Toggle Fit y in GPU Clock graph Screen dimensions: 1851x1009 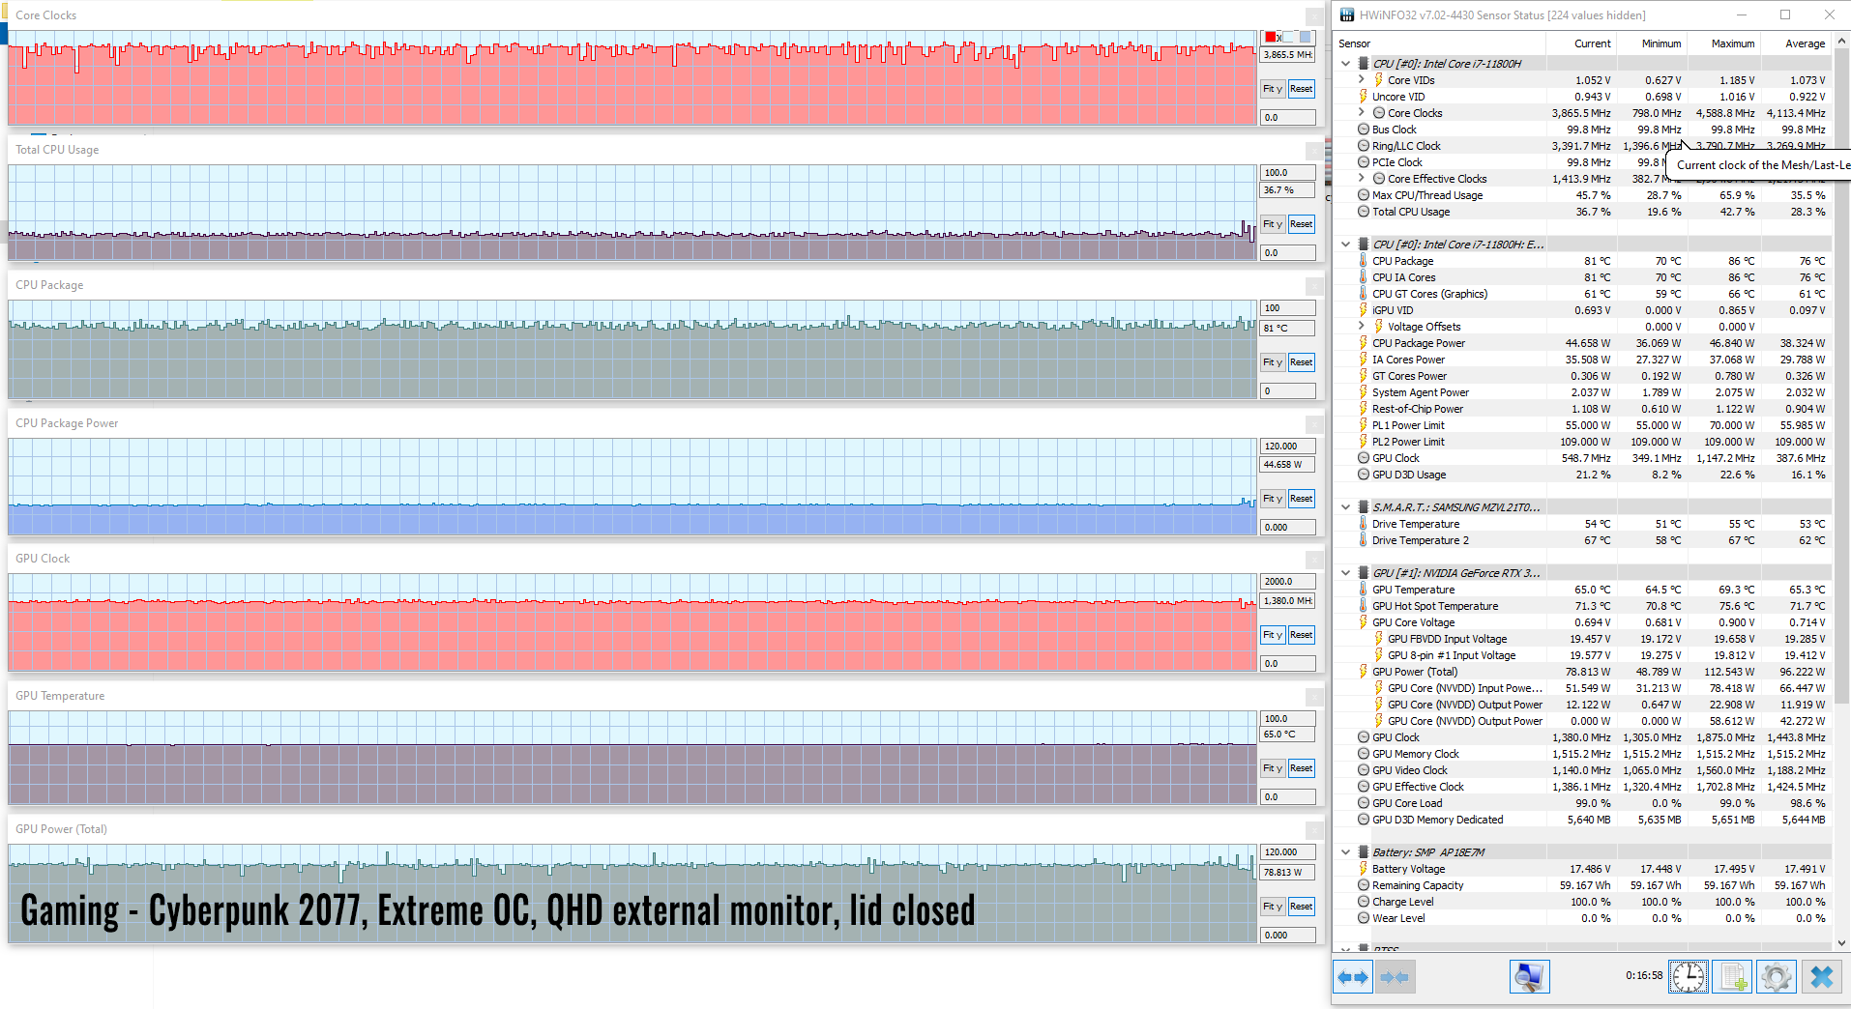[x=1273, y=635]
